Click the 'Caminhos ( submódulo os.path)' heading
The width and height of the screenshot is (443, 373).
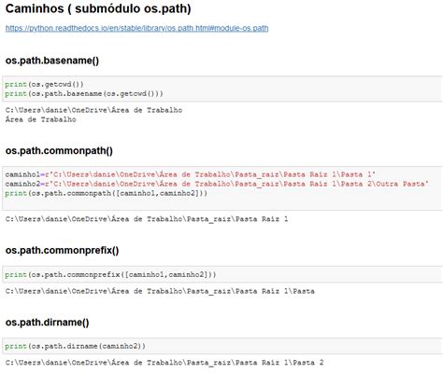point(98,9)
